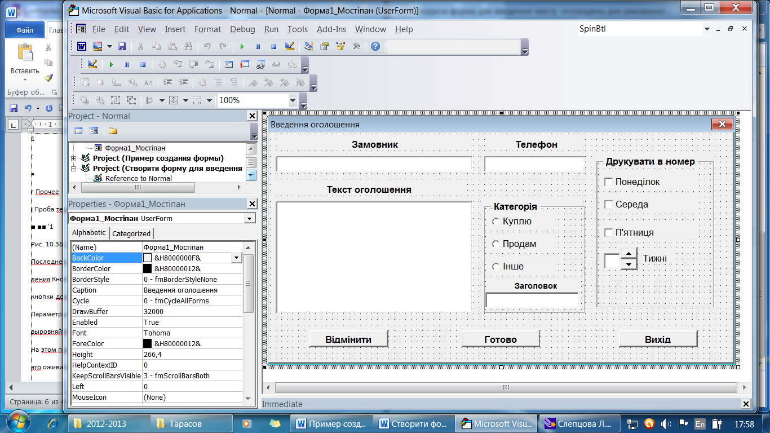Open the 100% zoom dropdown

[292, 100]
